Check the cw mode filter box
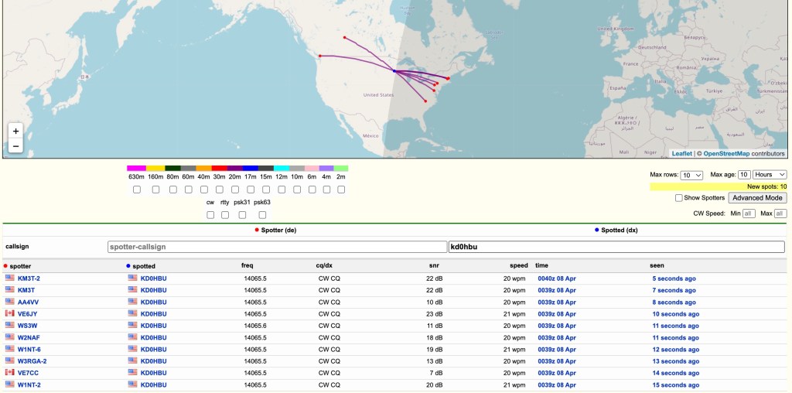 click(210, 215)
